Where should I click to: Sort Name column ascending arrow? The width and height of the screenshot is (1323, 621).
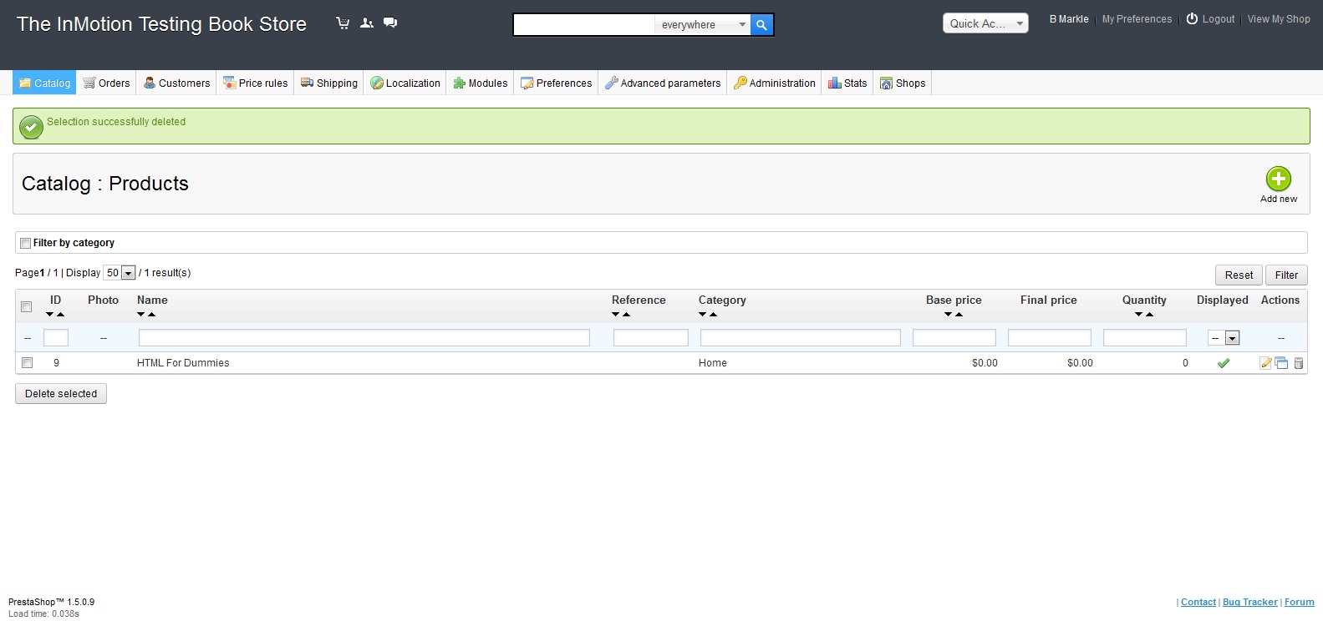[x=151, y=315]
